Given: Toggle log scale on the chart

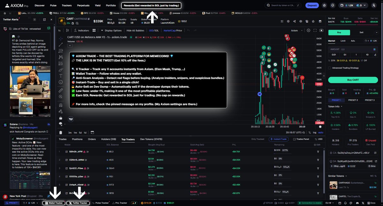Looking at the screenshot, I should (x=315, y=132).
